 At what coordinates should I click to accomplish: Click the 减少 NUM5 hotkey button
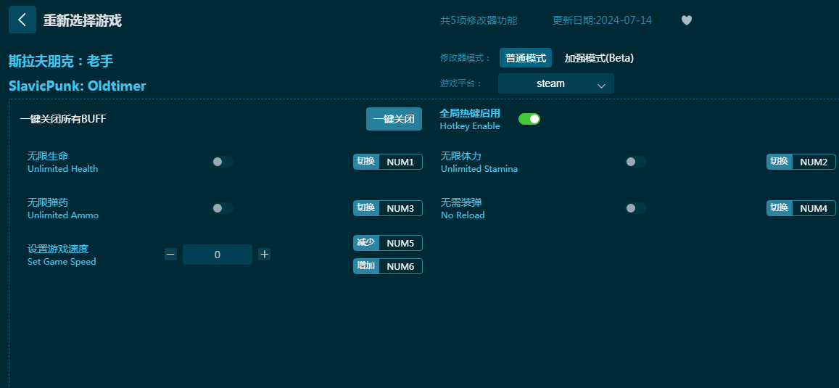[366, 243]
